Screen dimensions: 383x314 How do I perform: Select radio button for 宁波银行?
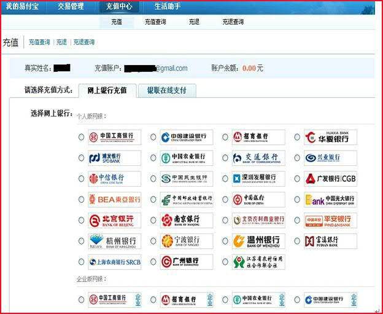point(153,241)
